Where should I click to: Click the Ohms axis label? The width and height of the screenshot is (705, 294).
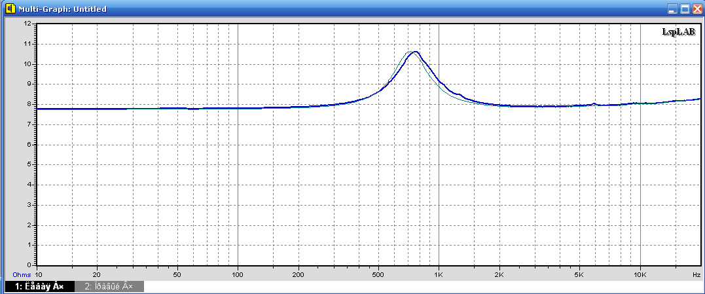[x=22, y=274]
